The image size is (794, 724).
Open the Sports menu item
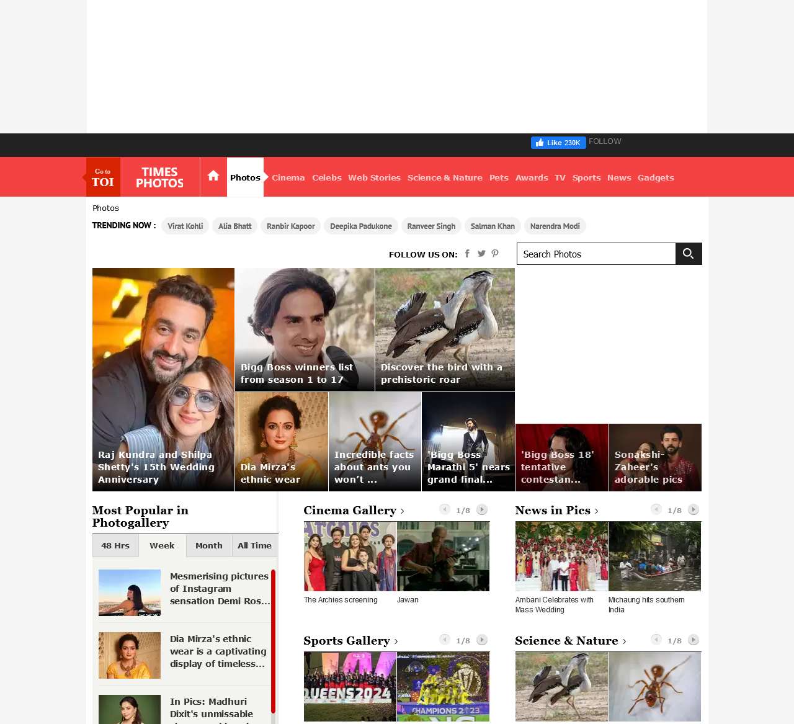click(x=587, y=177)
